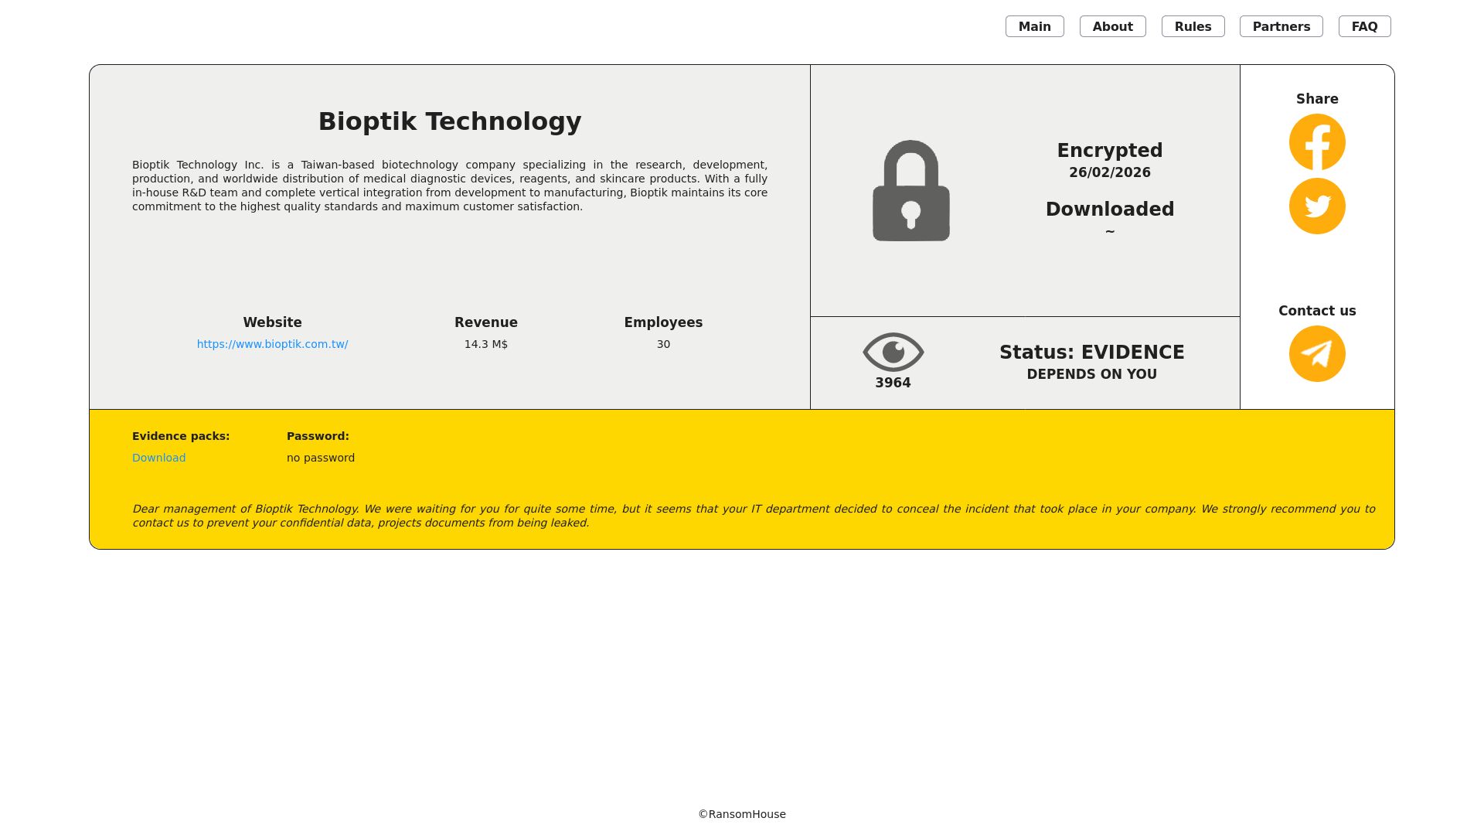1484x835 pixels.
Task: Click the Bioptik Technology heading
Action: click(450, 121)
